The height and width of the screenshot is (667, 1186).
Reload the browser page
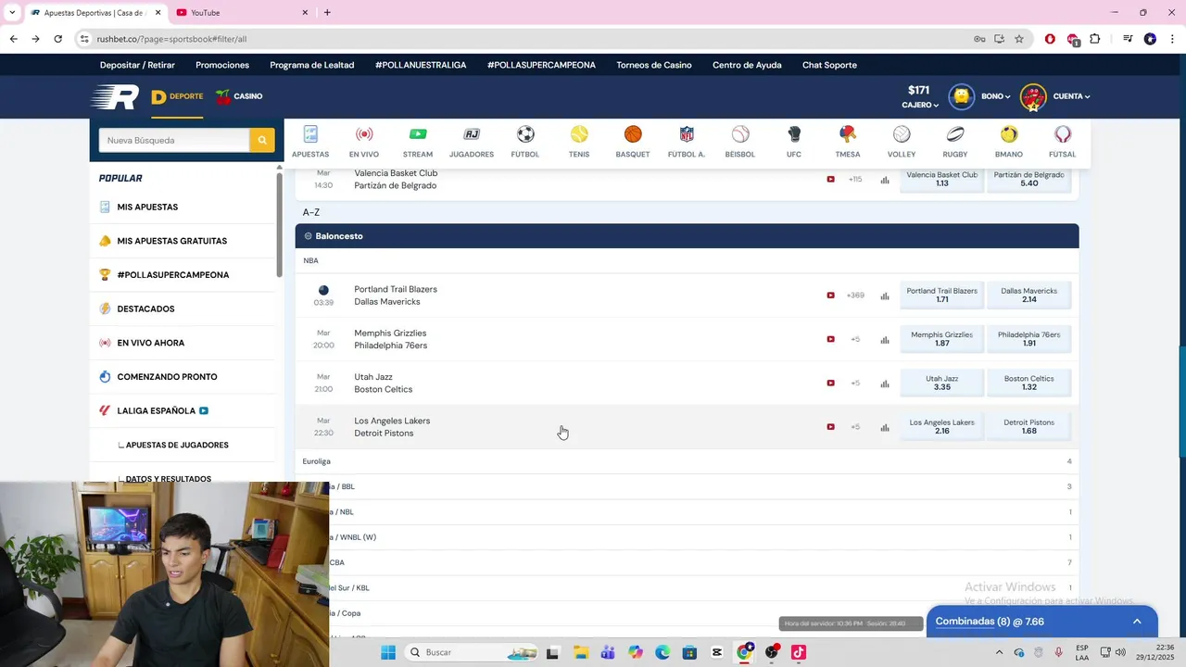pos(57,39)
